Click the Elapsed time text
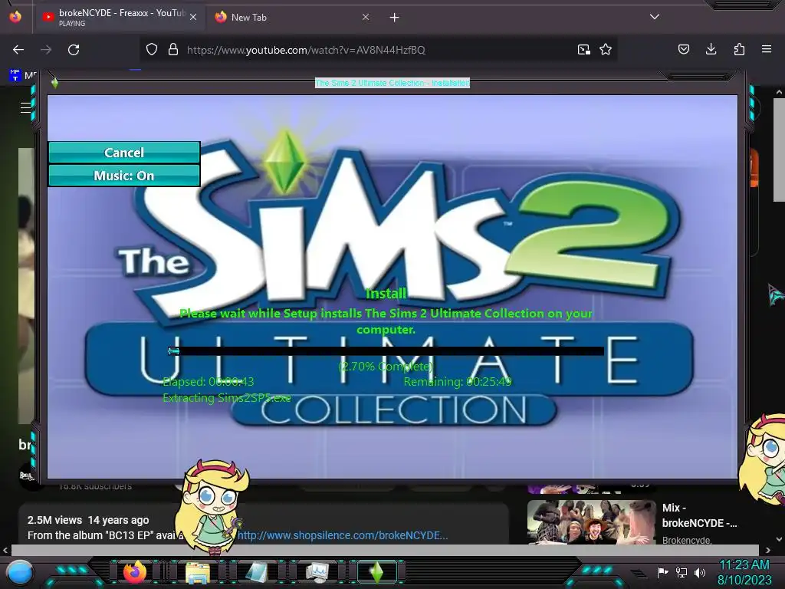Screen dimensions: 785x589 click(x=209, y=382)
